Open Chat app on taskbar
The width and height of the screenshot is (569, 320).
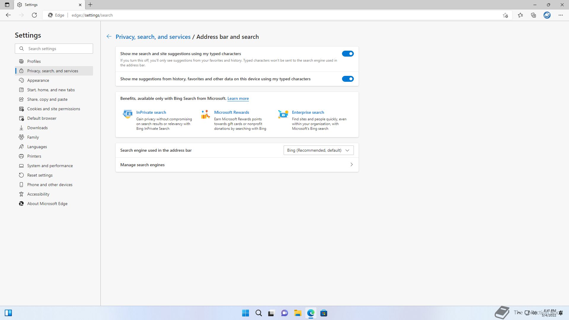point(284,313)
